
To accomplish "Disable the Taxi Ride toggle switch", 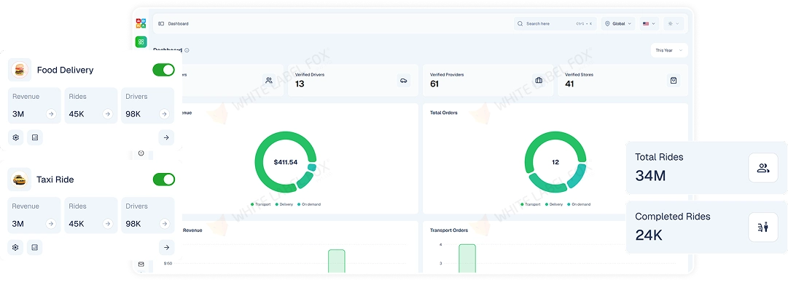I will click(x=164, y=180).
